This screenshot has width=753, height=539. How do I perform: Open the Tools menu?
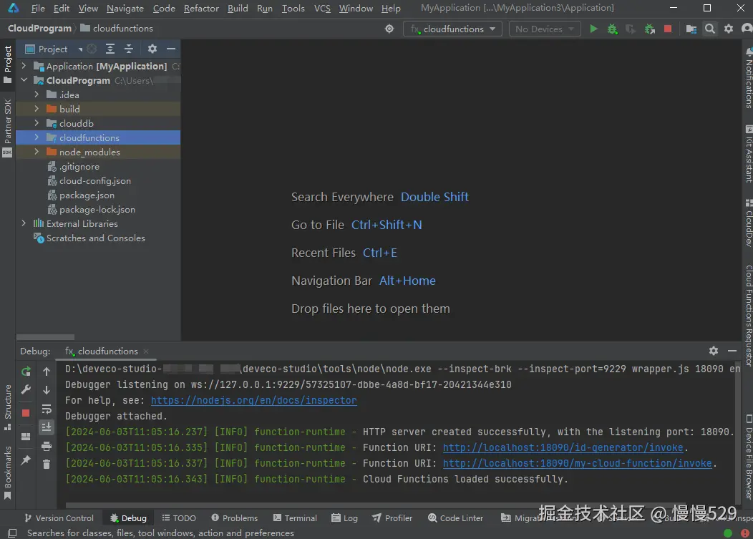(293, 8)
